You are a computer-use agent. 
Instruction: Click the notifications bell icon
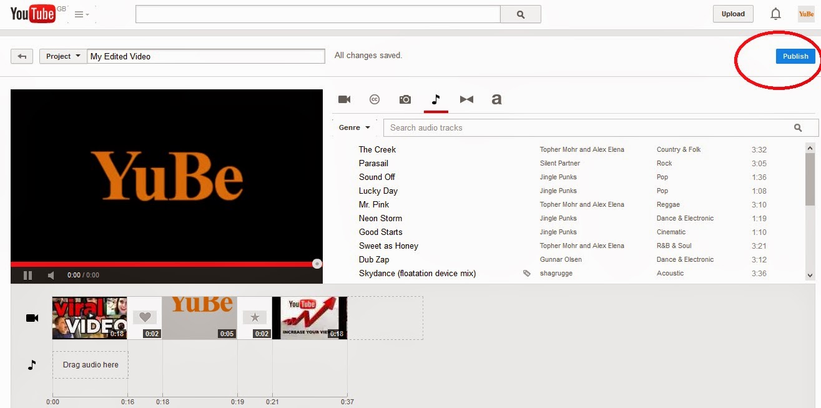775,14
